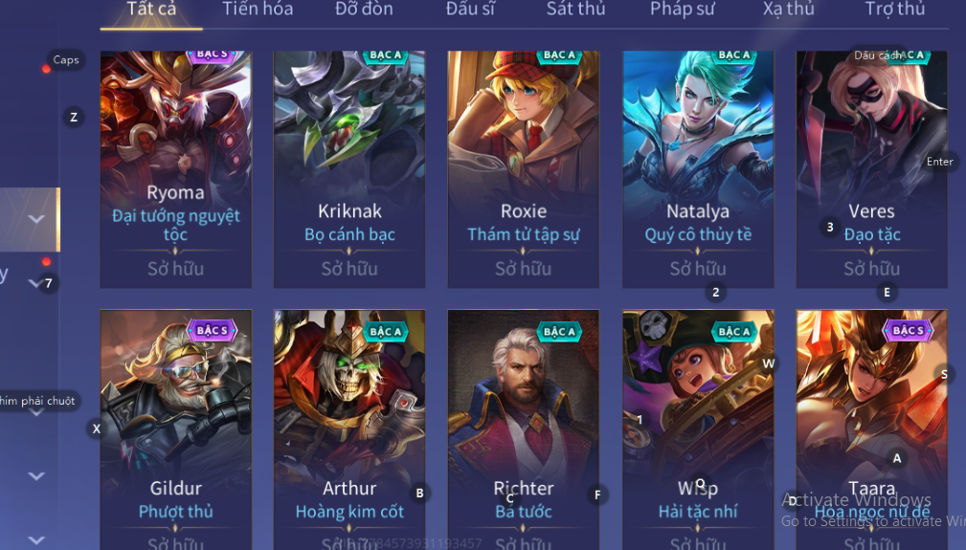Image resolution: width=966 pixels, height=550 pixels.
Task: Show the Pháp sư category tab
Action: click(682, 10)
